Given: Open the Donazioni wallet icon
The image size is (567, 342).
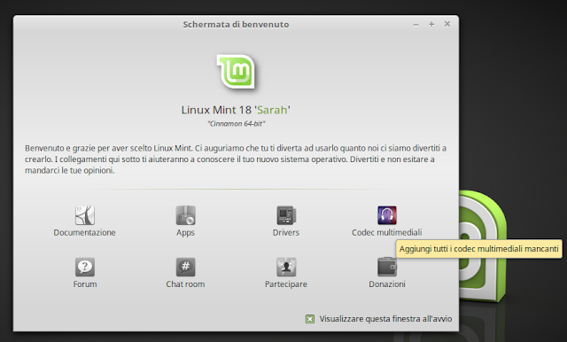Looking at the screenshot, I should click(387, 268).
